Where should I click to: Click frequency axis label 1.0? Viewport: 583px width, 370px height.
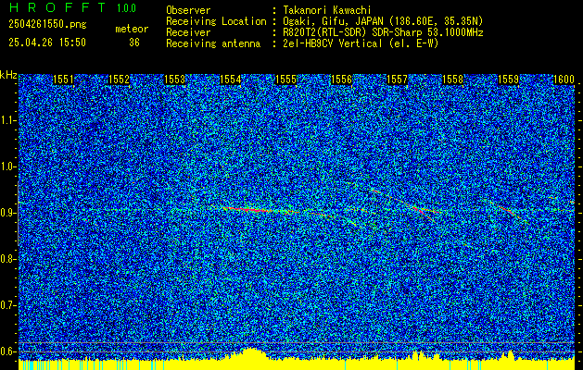(x=8, y=166)
